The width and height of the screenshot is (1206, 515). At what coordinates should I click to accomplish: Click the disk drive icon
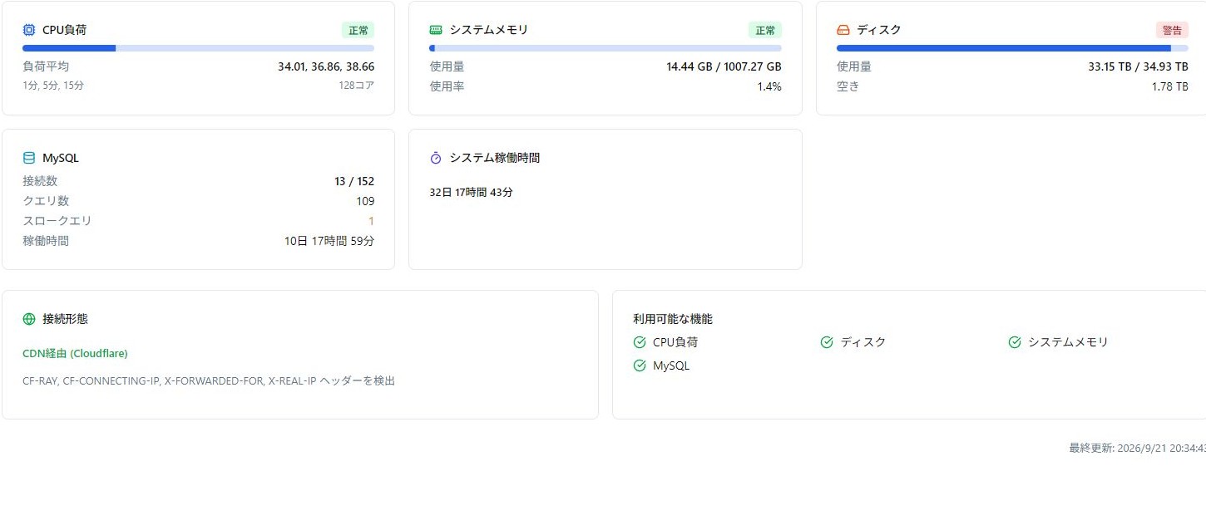843,30
